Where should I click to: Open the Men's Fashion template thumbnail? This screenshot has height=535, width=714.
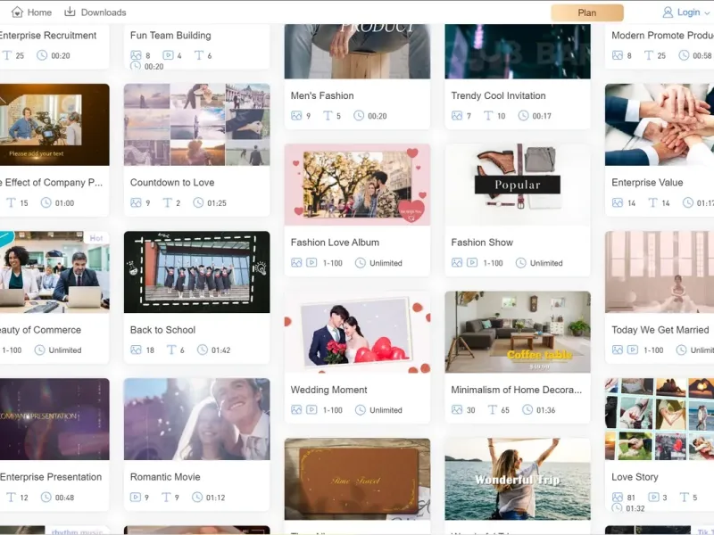click(x=358, y=52)
